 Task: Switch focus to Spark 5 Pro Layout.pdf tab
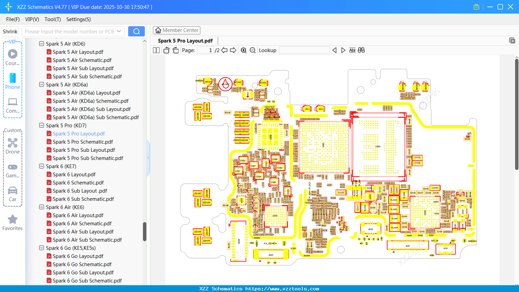click(185, 40)
